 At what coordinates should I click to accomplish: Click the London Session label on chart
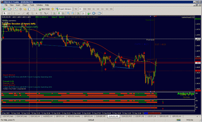19,24
